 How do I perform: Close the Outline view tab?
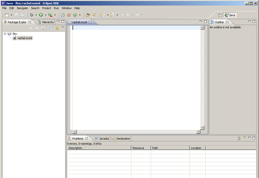227,22
